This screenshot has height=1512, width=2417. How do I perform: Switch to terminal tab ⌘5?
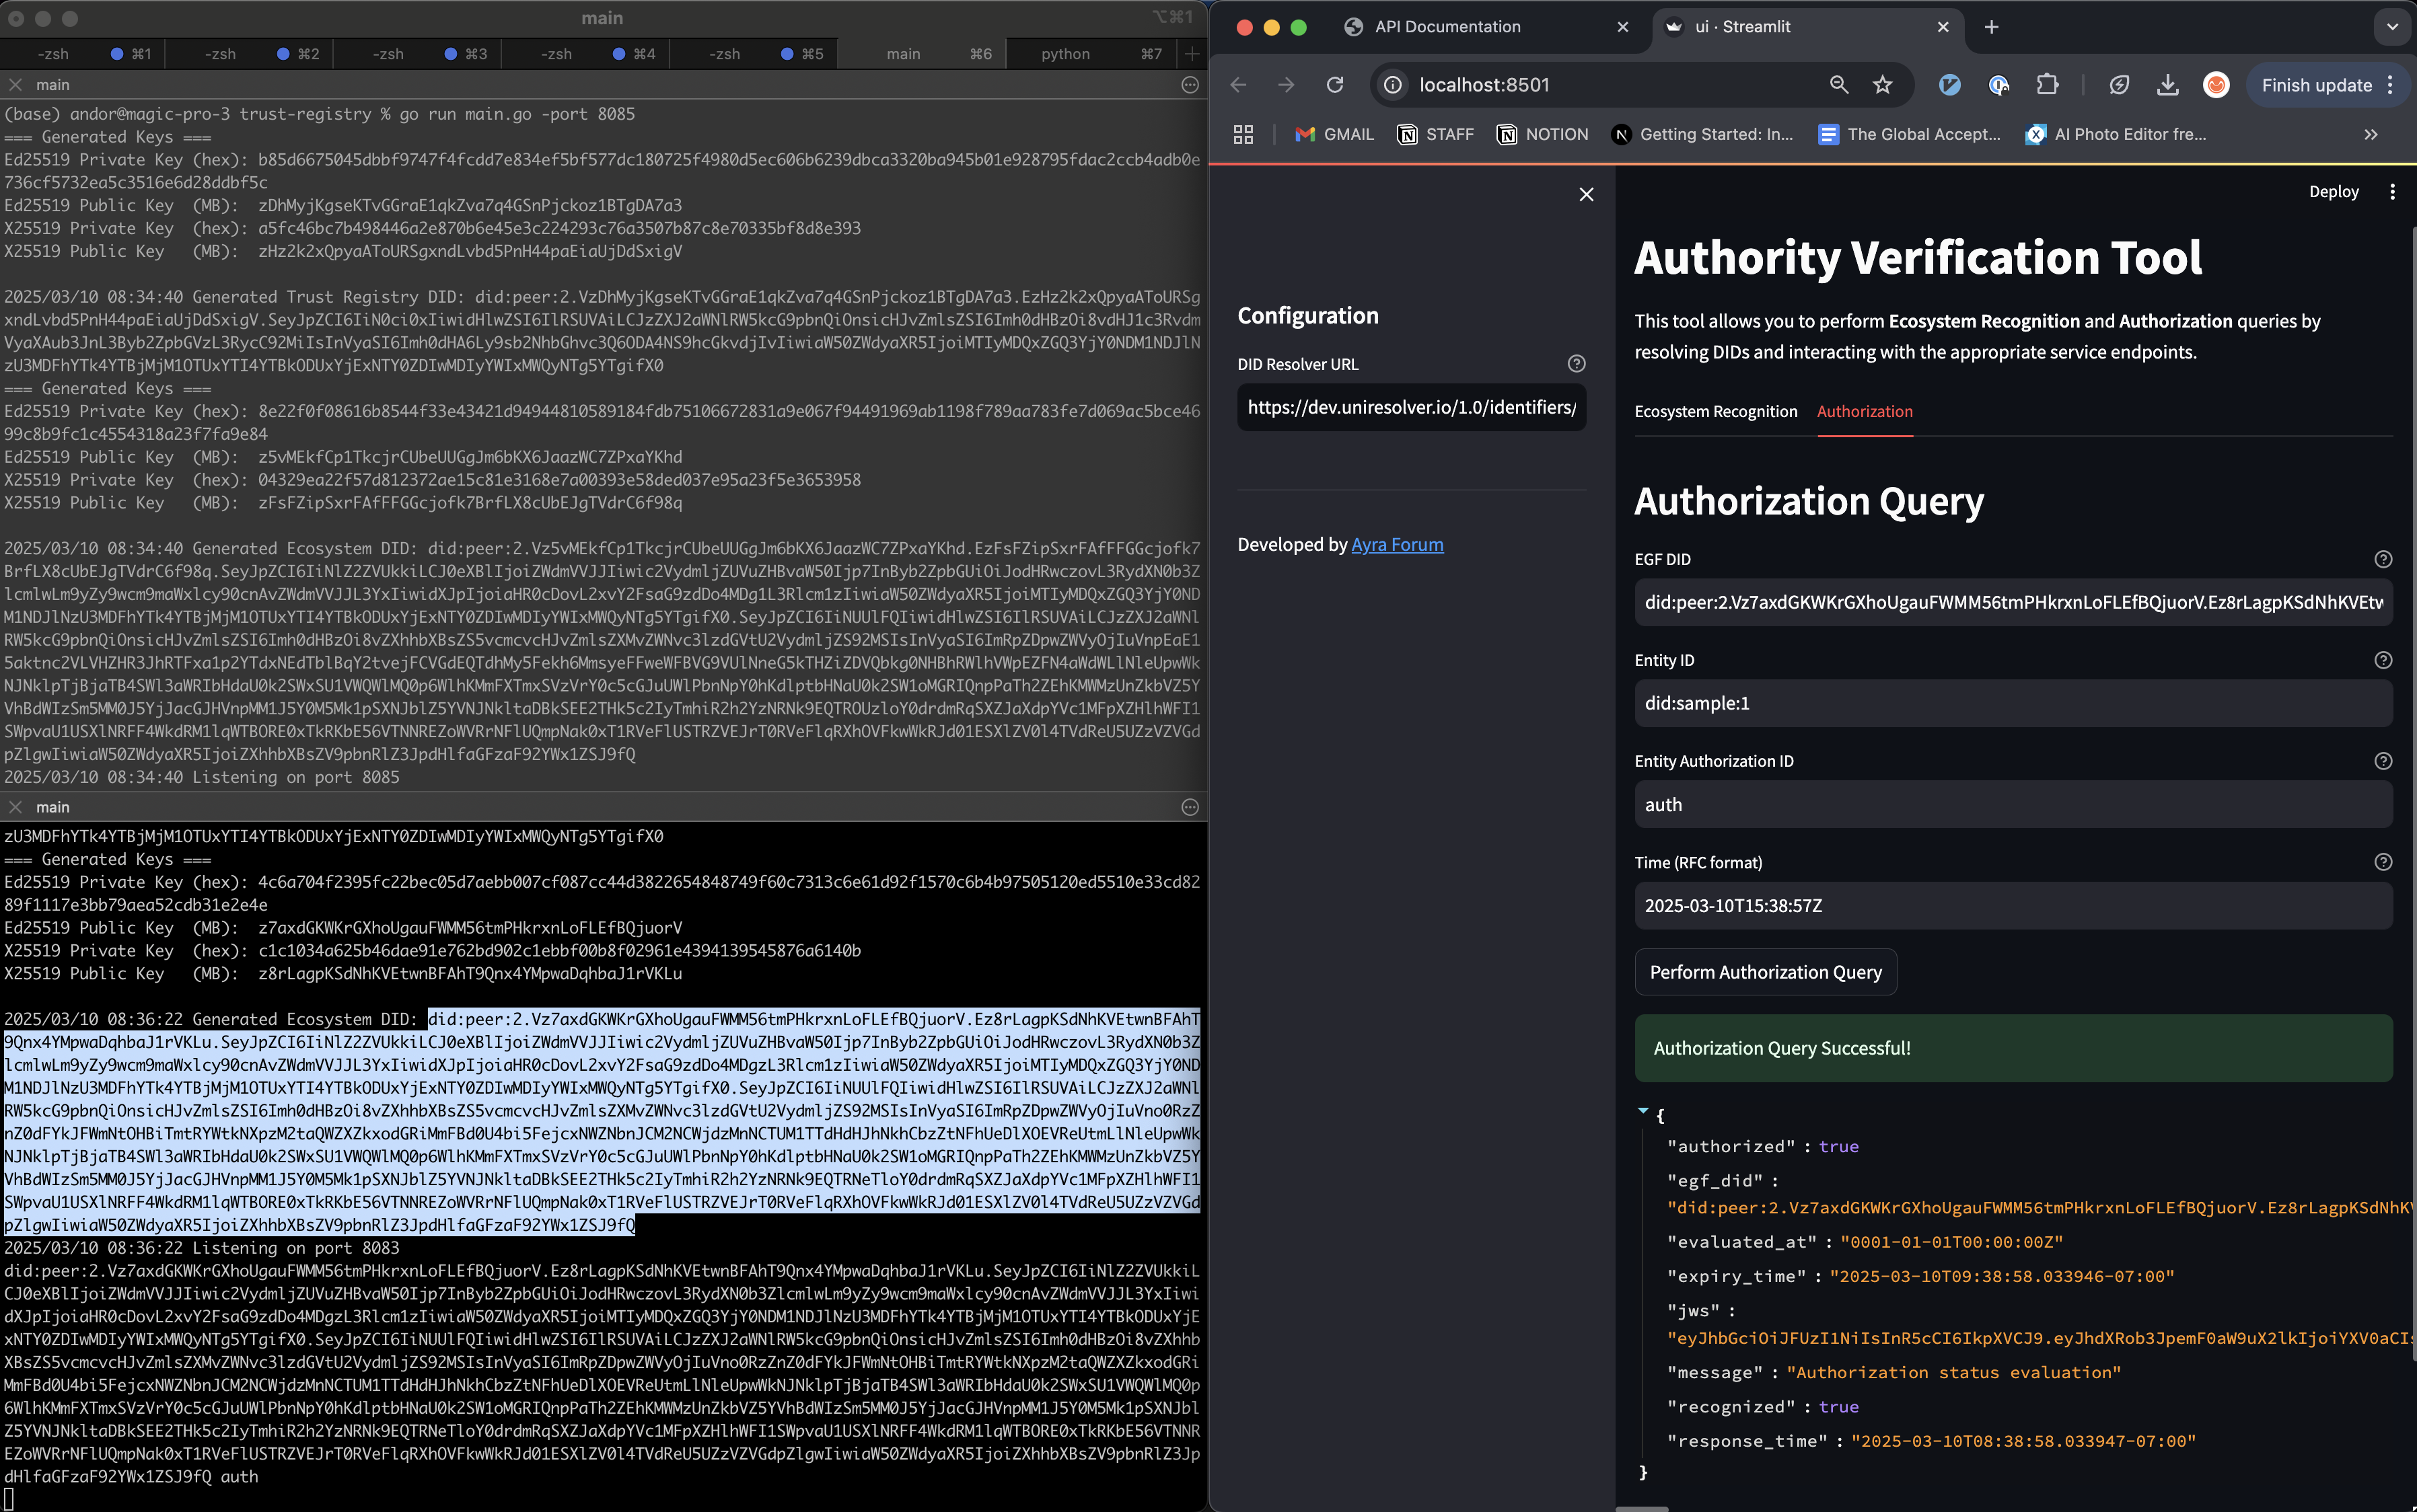point(754,54)
